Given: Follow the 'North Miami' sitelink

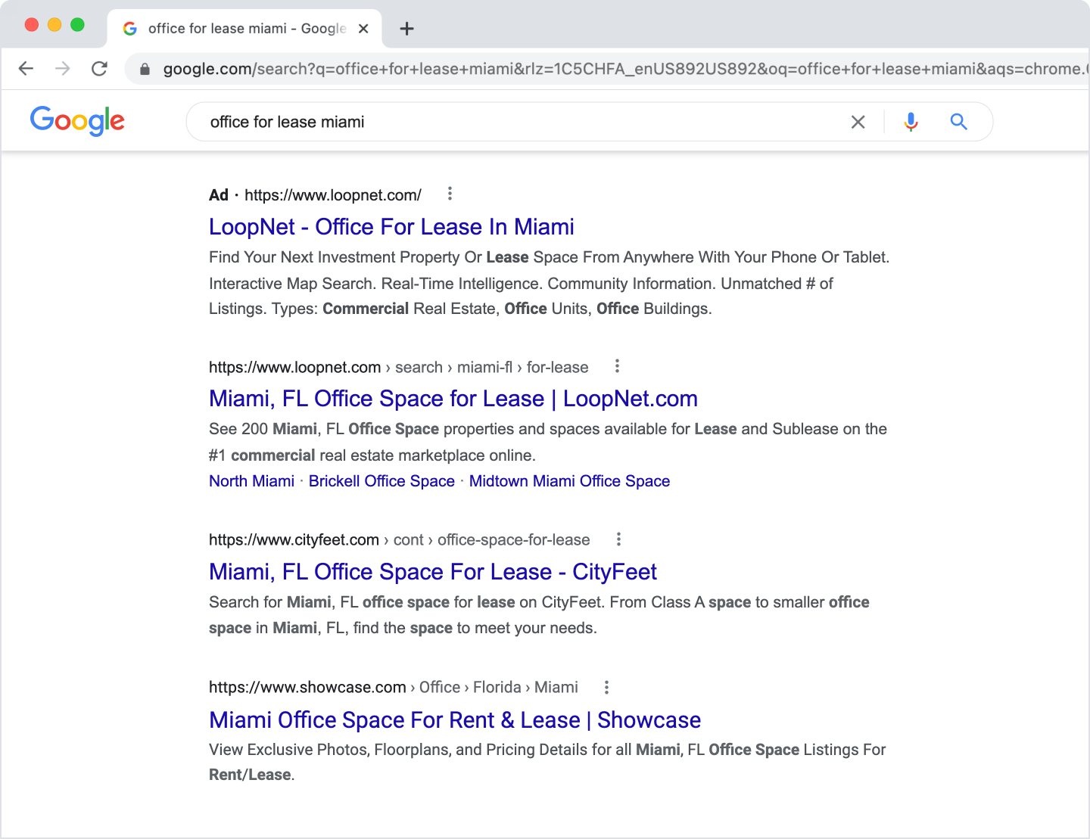Looking at the screenshot, I should point(251,481).
